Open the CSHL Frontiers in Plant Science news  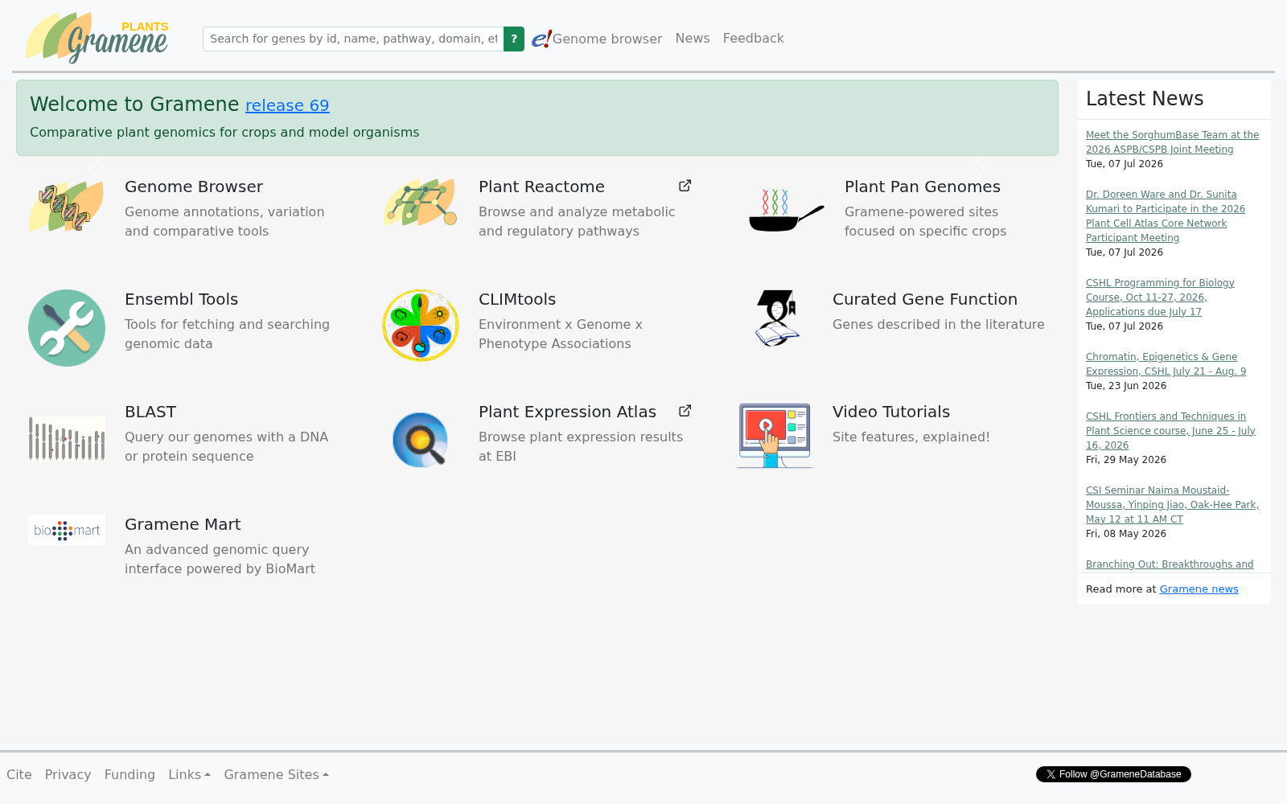[x=1170, y=431]
